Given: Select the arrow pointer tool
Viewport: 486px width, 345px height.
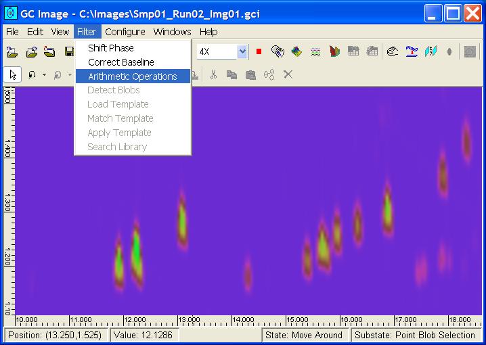Looking at the screenshot, I should [12, 74].
